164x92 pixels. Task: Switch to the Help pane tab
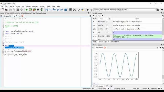point(95,42)
